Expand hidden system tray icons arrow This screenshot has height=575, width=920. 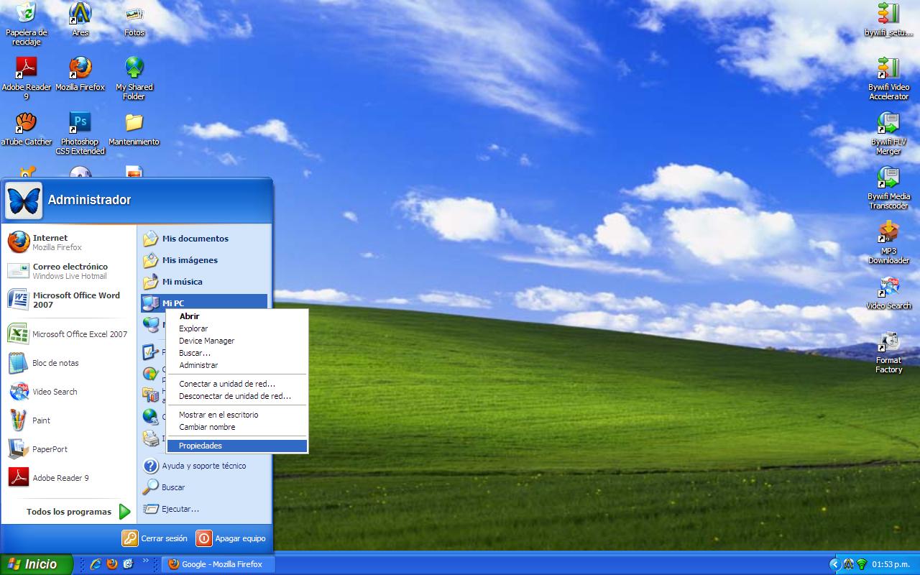point(834,564)
